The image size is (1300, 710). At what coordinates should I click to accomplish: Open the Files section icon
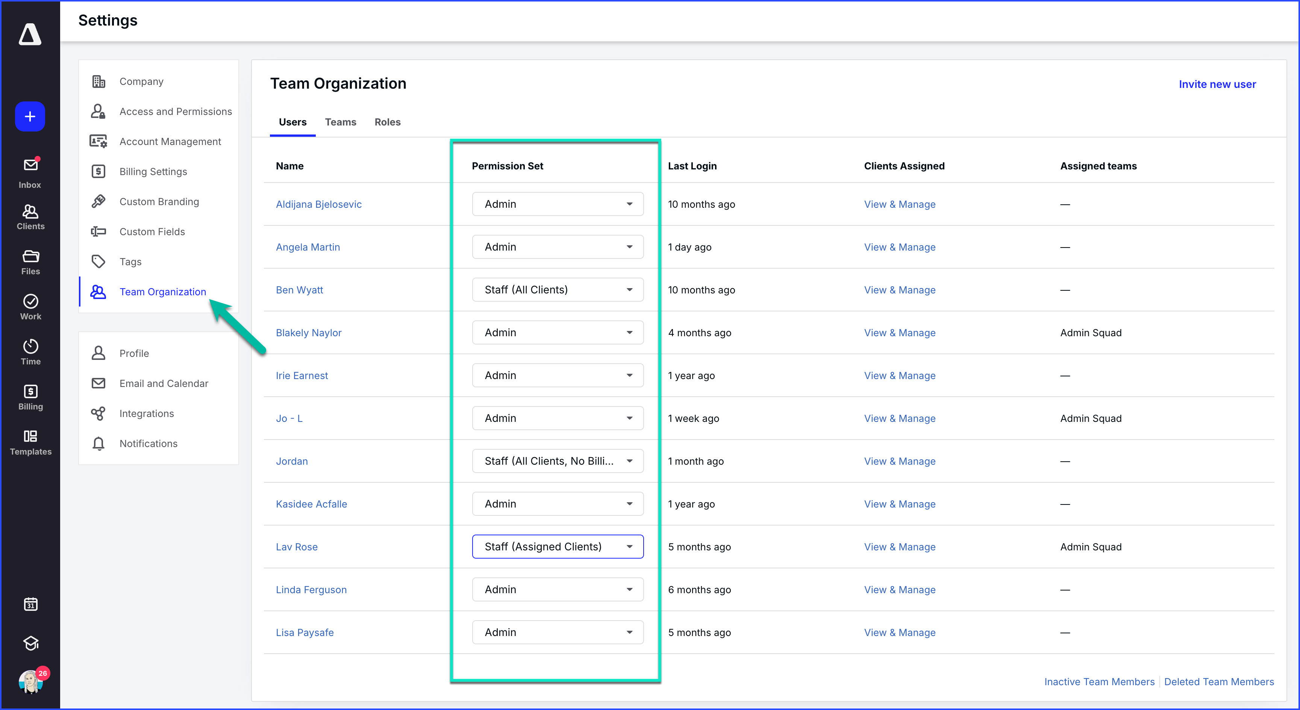tap(30, 262)
